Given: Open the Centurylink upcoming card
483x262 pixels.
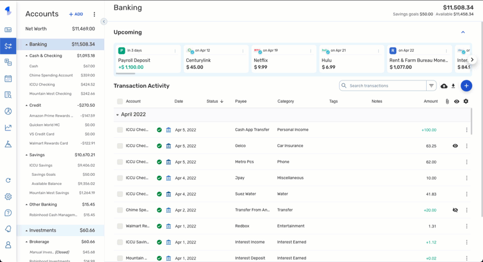Looking at the screenshot, I should point(216,59).
